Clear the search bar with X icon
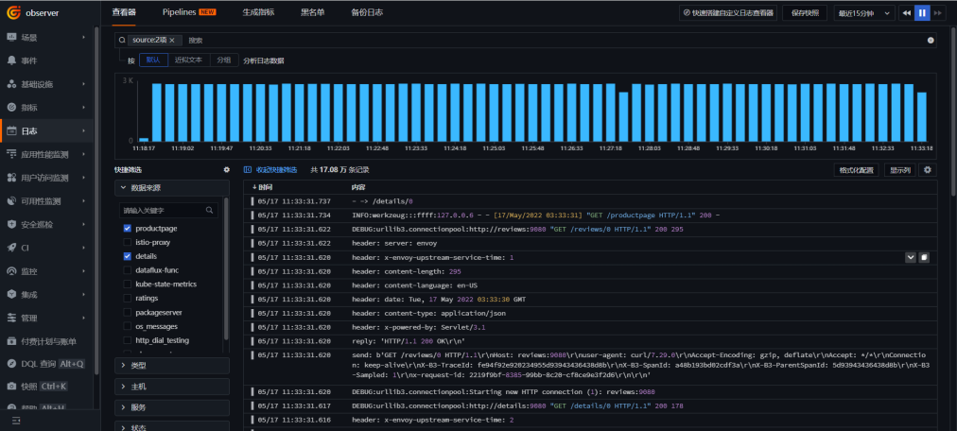 pyautogui.click(x=931, y=41)
